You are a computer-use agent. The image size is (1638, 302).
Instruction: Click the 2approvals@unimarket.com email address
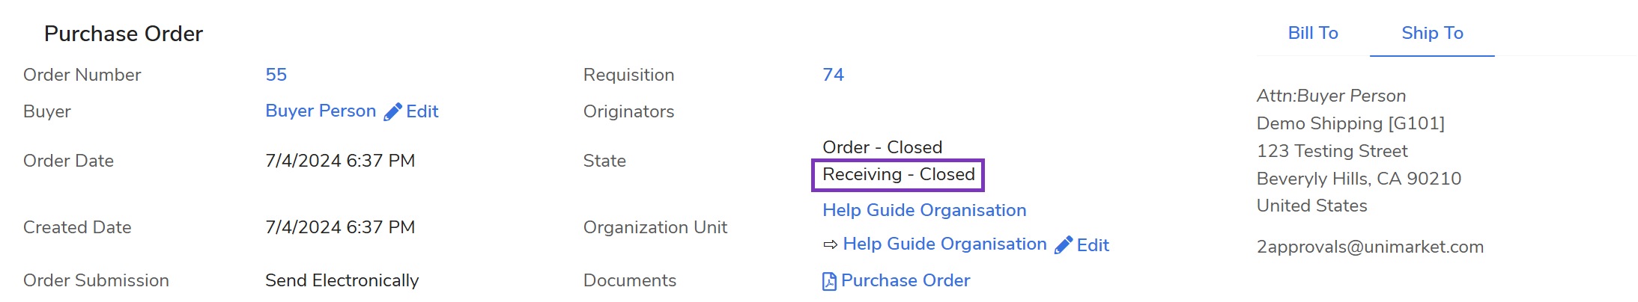click(1370, 247)
